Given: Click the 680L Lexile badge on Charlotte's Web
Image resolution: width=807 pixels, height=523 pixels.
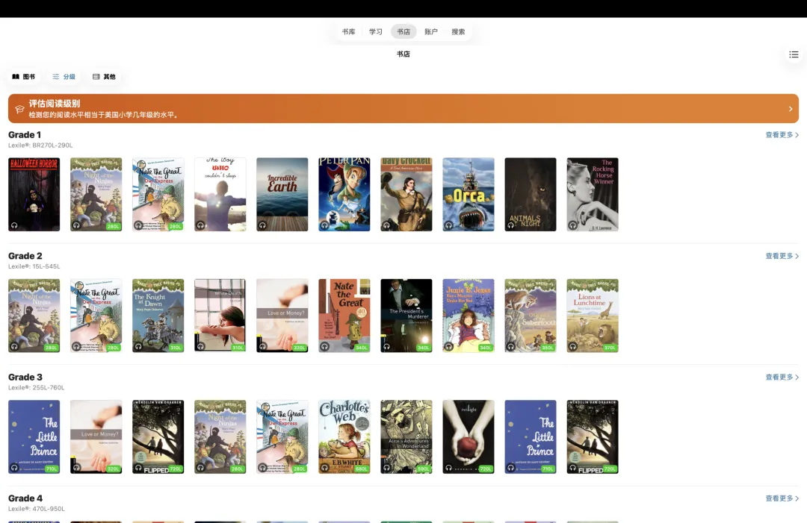Looking at the screenshot, I should tap(362, 469).
